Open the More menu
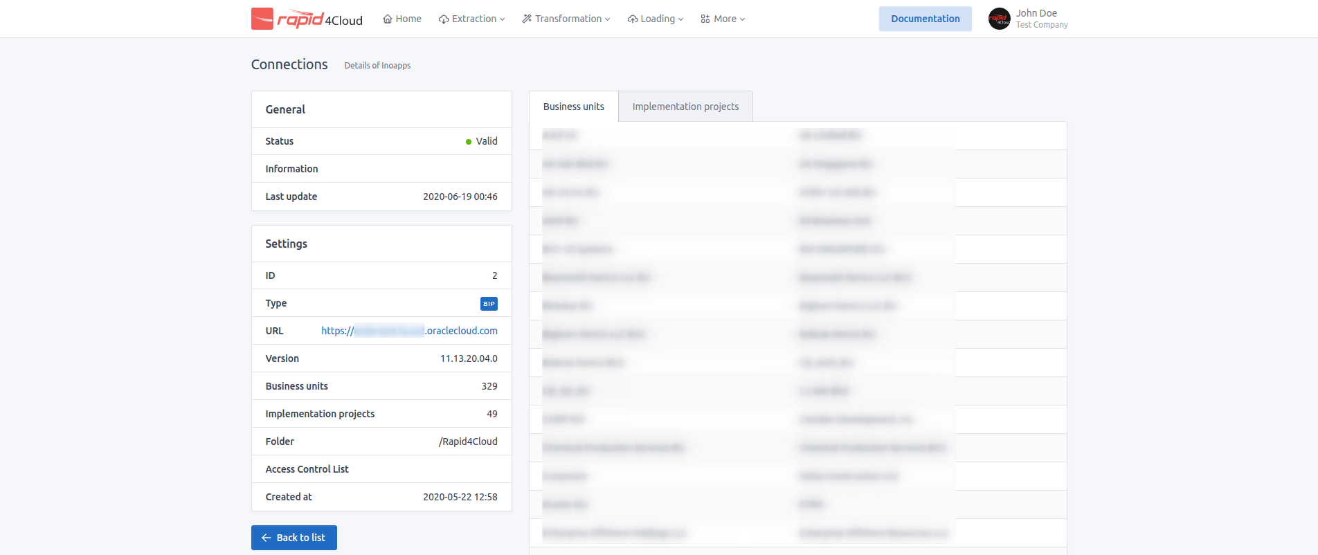This screenshot has width=1318, height=555. point(723,19)
